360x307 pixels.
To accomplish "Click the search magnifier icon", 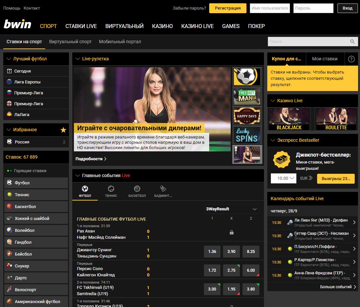I will click(x=352, y=42).
